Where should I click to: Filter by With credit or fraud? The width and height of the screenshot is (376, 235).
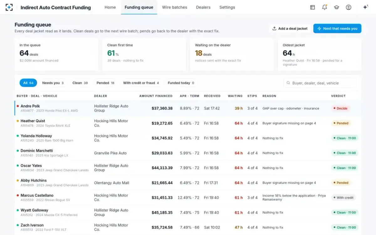(x=141, y=83)
